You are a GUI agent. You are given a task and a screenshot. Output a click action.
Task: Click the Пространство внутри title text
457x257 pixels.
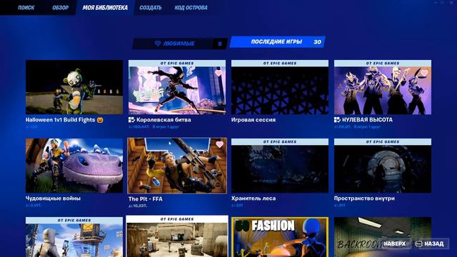pyautogui.click(x=364, y=198)
